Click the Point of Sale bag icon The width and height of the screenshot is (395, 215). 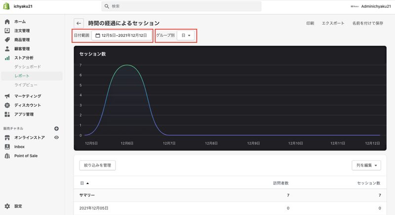[x=7, y=155]
